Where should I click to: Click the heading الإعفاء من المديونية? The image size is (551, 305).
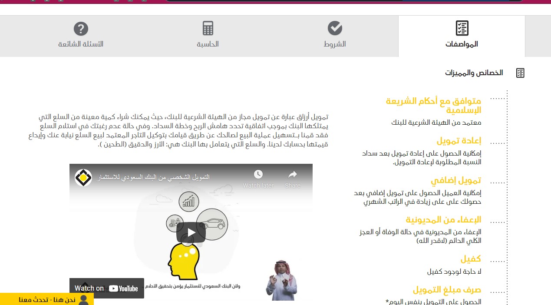pyautogui.click(x=444, y=219)
